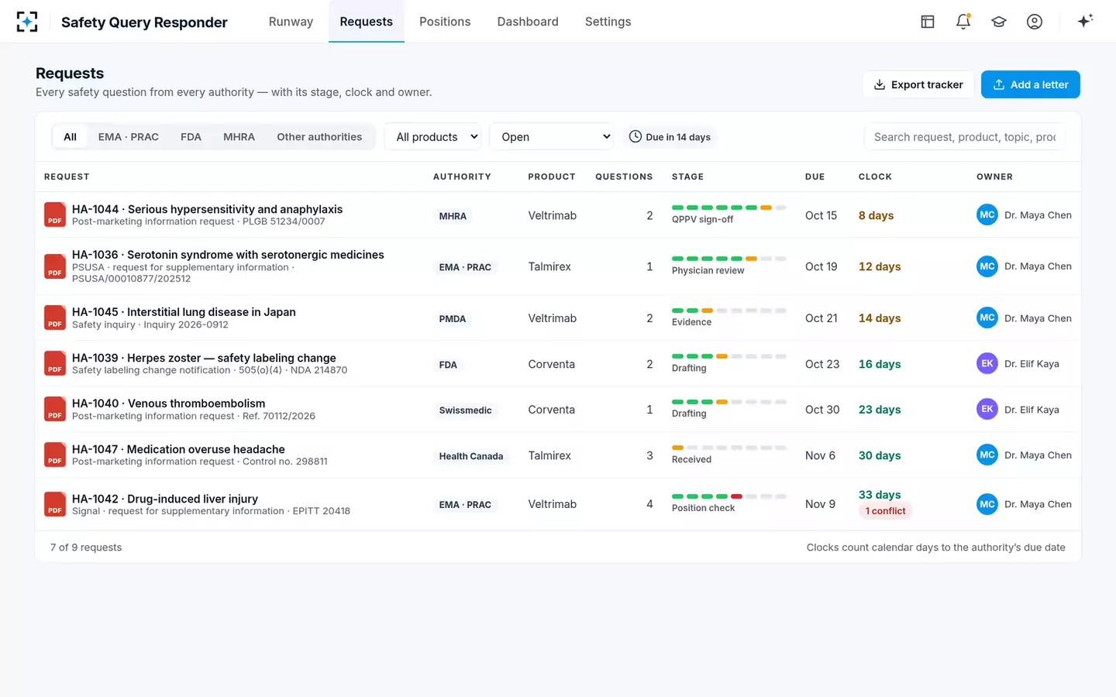Image resolution: width=1116 pixels, height=697 pixels.
Task: Sort by the Due column header
Action: (x=815, y=177)
